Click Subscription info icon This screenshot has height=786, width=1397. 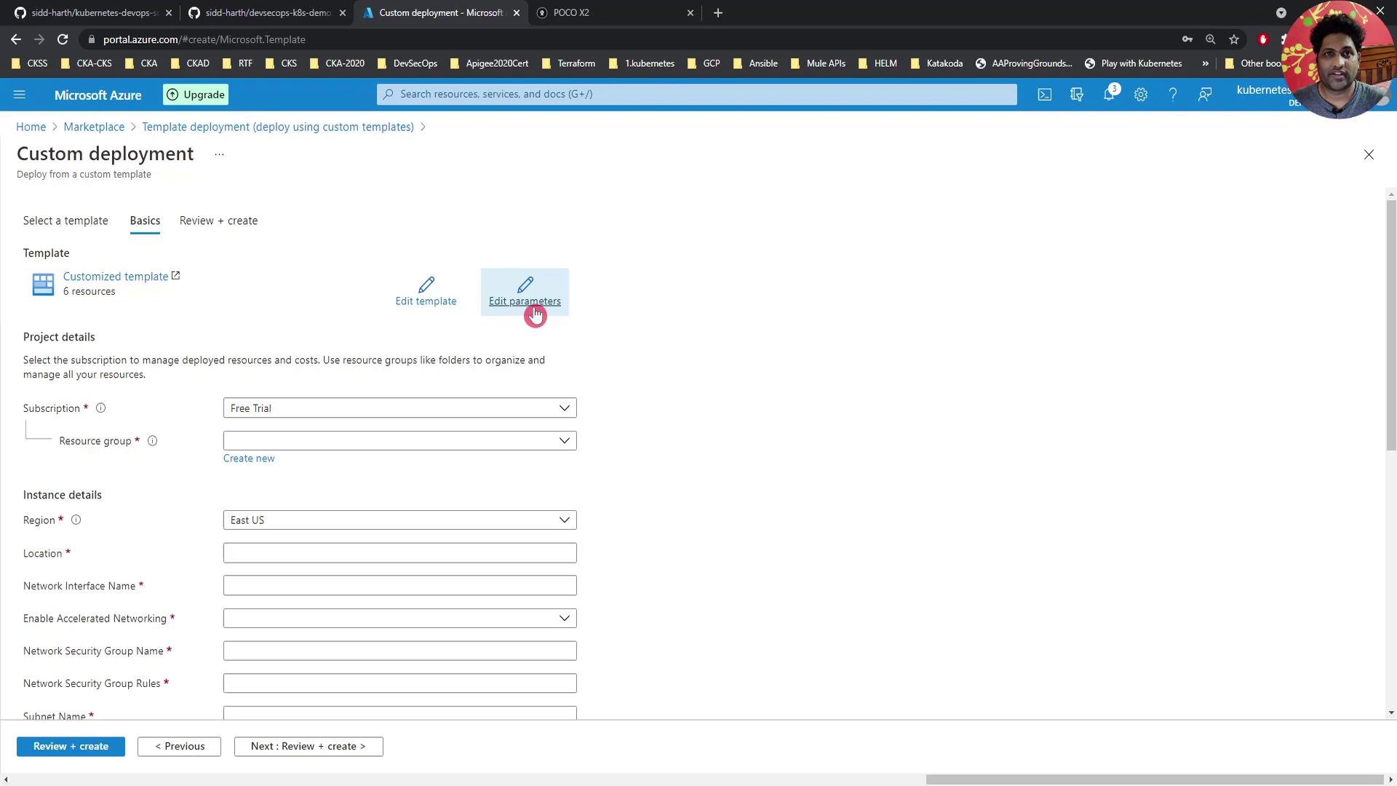tap(101, 408)
